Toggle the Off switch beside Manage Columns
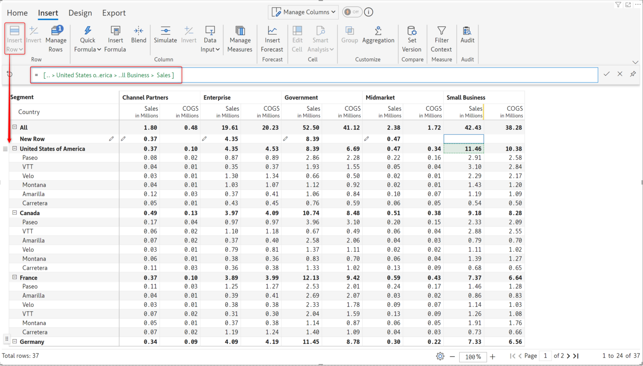This screenshot has width=643, height=366. (x=352, y=12)
